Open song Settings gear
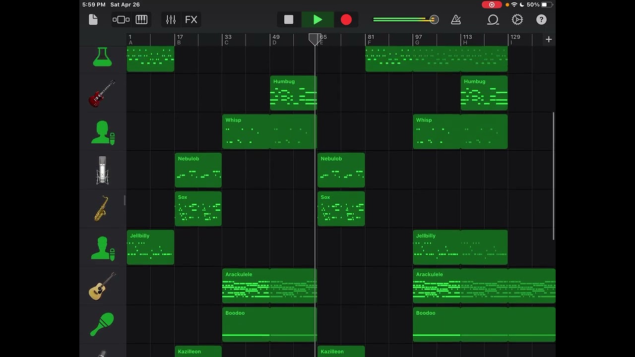The width and height of the screenshot is (635, 357). [x=517, y=20]
